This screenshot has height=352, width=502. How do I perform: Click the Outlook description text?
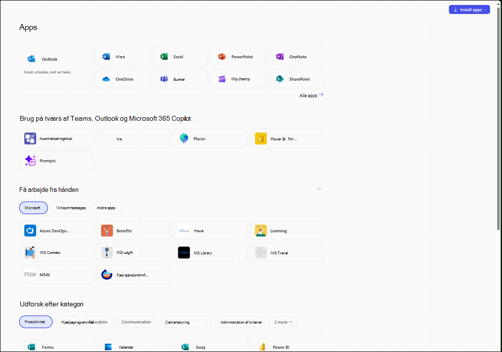click(x=48, y=72)
